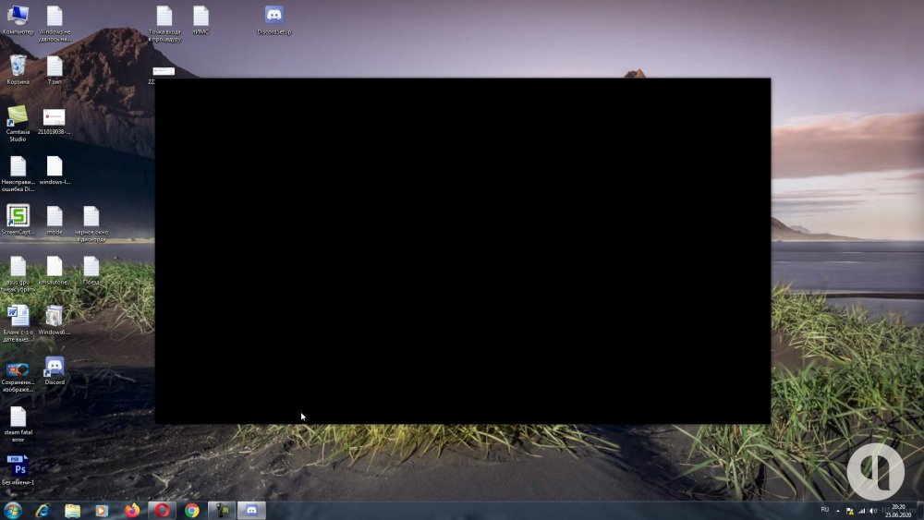This screenshot has height=520, width=924.
Task: Launch Internet Explorer from the taskbar
Action: tap(43, 511)
